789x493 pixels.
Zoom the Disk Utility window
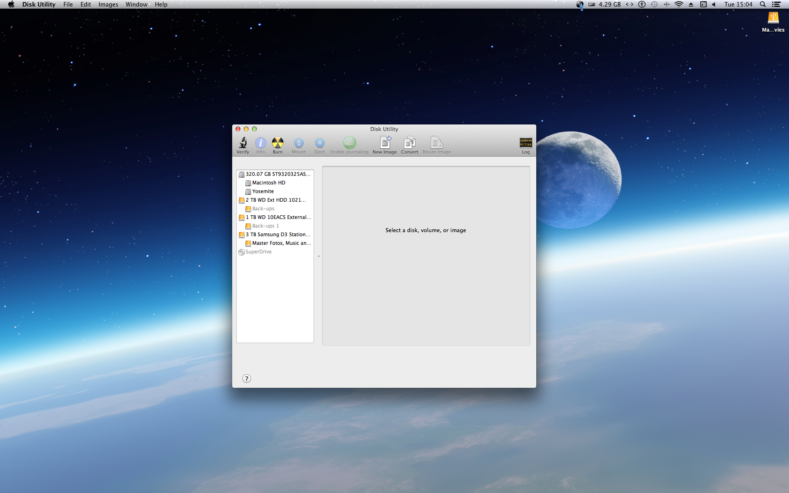pos(254,129)
